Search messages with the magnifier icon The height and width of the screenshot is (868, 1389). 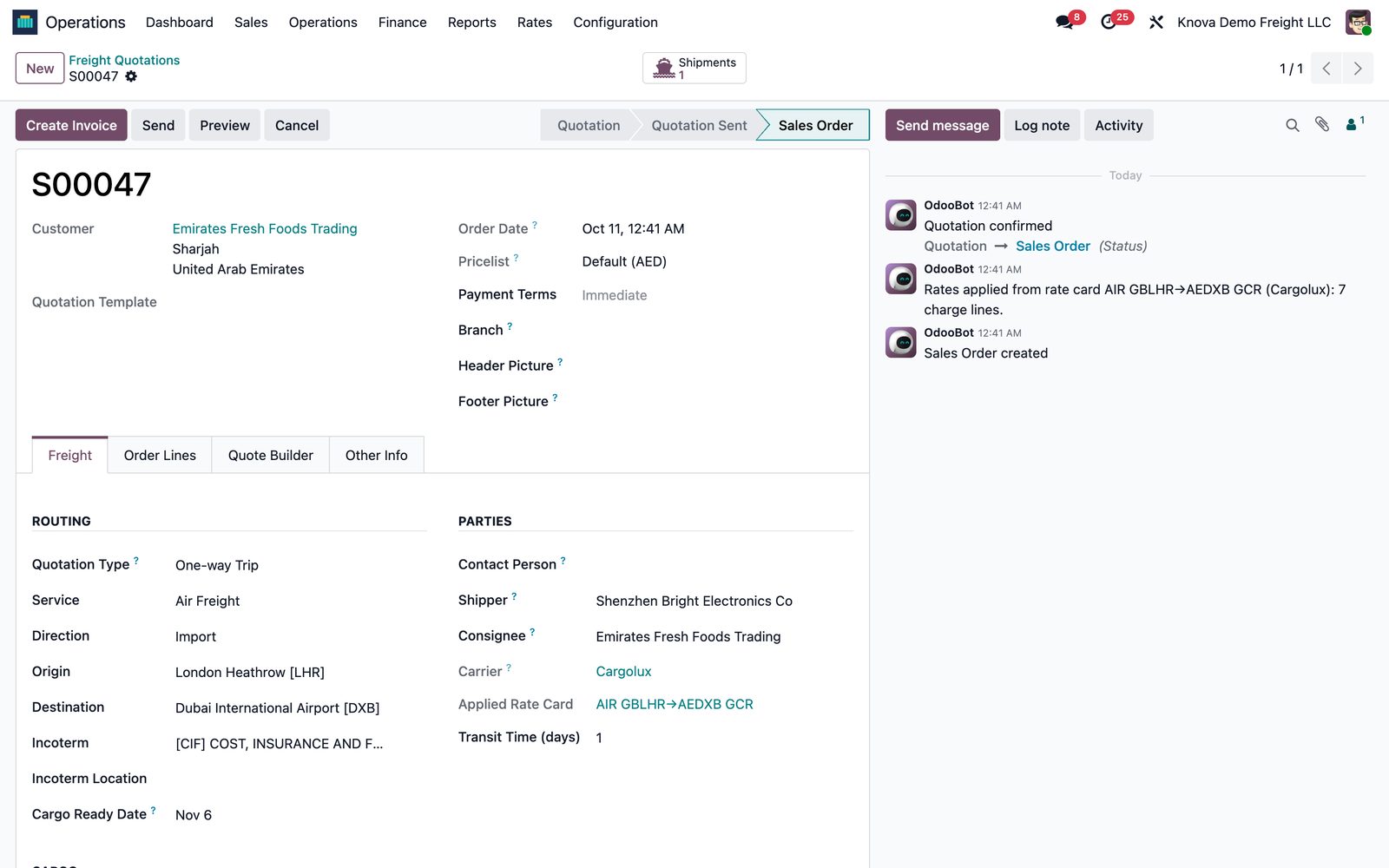tap(1293, 125)
